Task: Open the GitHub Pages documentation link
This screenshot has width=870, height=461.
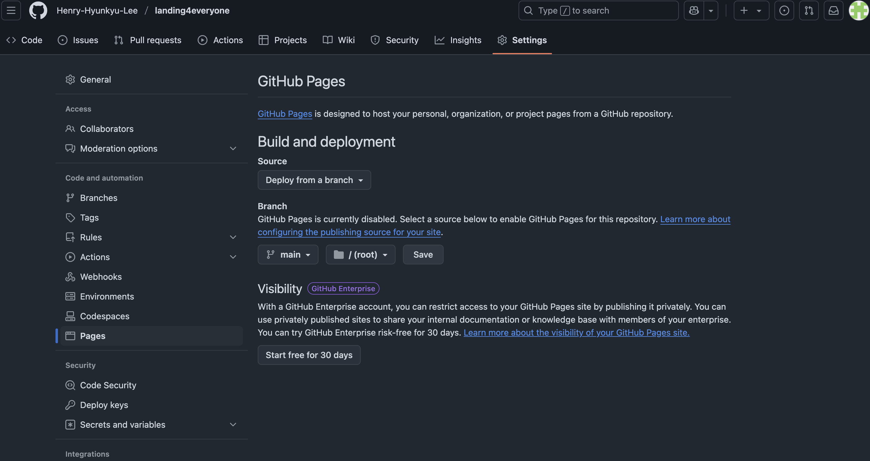Action: pos(285,114)
